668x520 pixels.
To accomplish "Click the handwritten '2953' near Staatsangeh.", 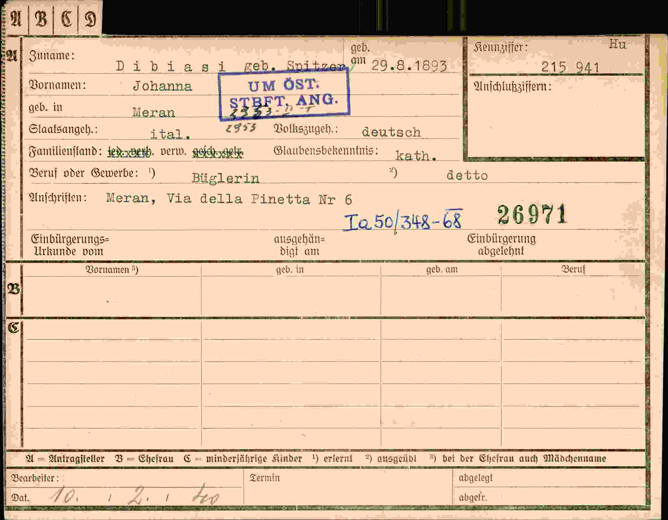I will coord(241,128).
